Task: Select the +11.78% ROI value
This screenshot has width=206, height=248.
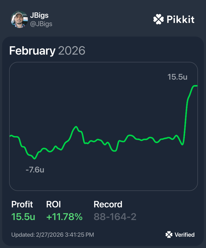Action: point(64,217)
